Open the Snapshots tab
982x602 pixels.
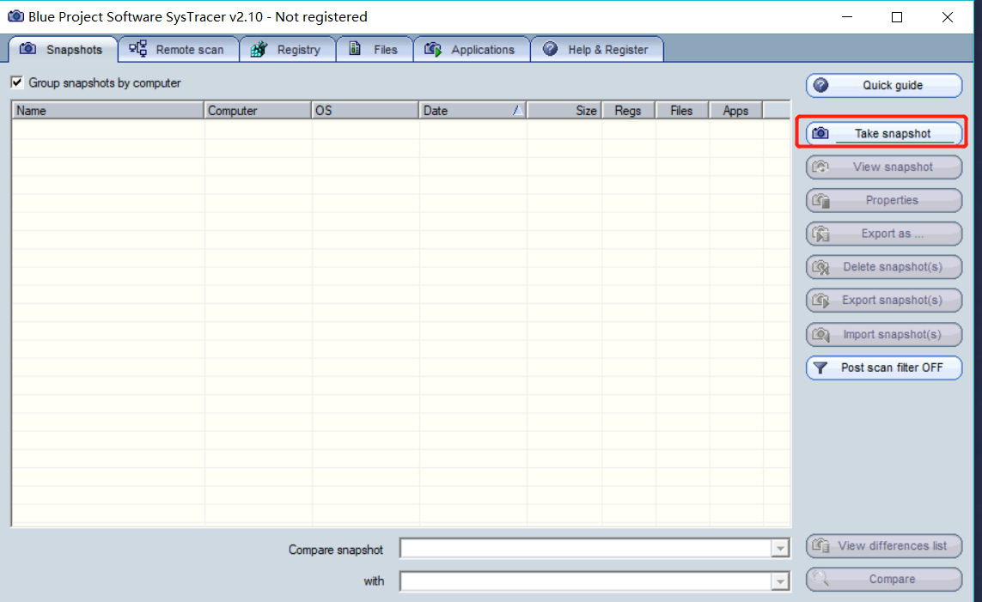click(63, 50)
